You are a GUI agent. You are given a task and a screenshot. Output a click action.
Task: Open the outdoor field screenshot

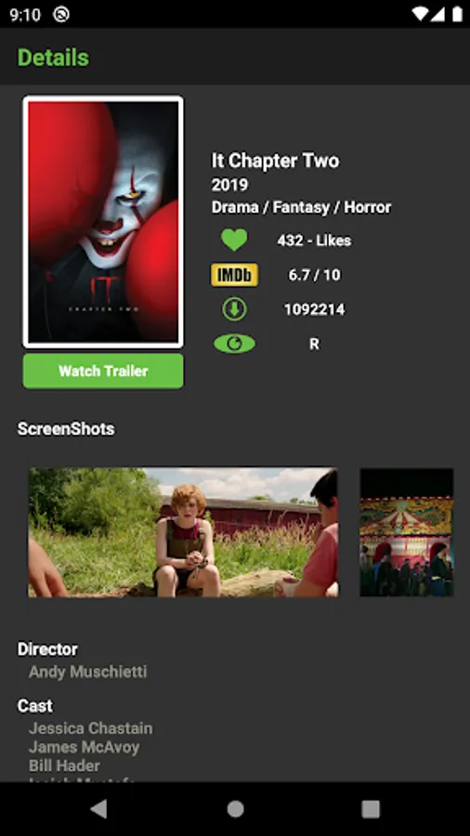[x=183, y=532]
